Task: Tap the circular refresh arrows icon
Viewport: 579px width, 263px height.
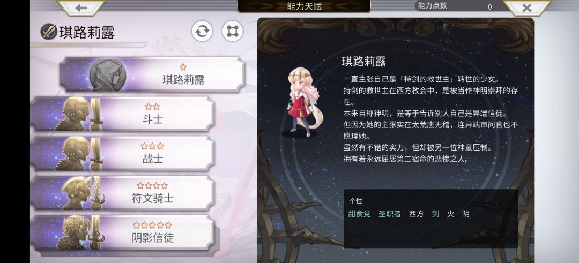Action: 202,31
